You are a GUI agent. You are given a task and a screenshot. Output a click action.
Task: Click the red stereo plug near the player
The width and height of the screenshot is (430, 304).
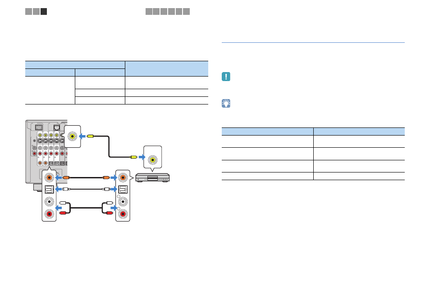point(110,213)
